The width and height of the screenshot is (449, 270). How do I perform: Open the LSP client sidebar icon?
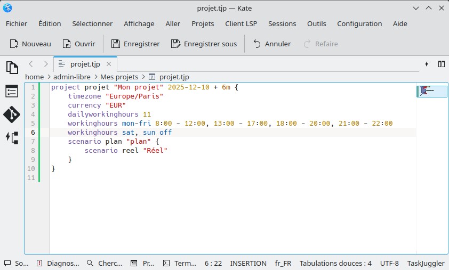(x=12, y=137)
